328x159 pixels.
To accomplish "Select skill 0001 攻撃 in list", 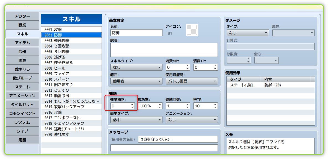I will (71, 30).
